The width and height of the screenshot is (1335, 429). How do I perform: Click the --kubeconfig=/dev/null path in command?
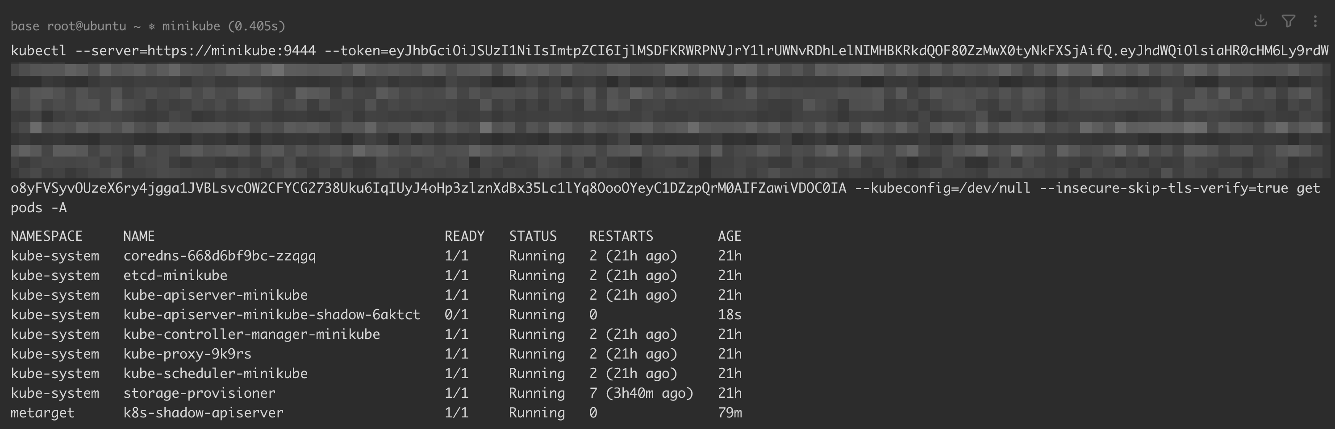click(x=942, y=188)
